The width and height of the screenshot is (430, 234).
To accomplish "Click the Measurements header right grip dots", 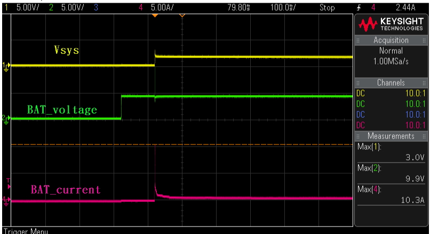I will click(424, 136).
